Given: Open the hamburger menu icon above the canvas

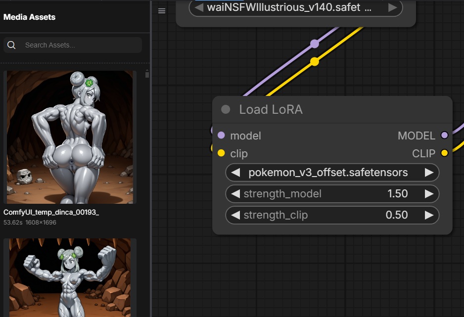Looking at the screenshot, I should tap(162, 11).
